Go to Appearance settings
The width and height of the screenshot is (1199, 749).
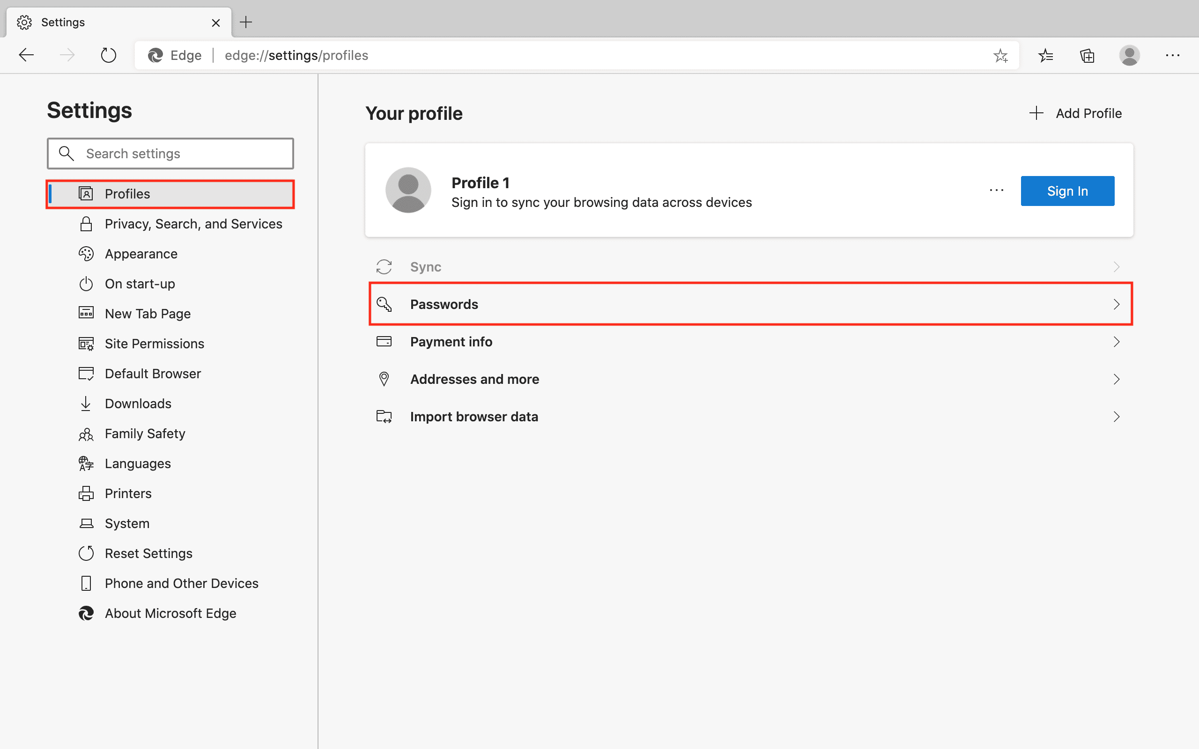point(141,254)
